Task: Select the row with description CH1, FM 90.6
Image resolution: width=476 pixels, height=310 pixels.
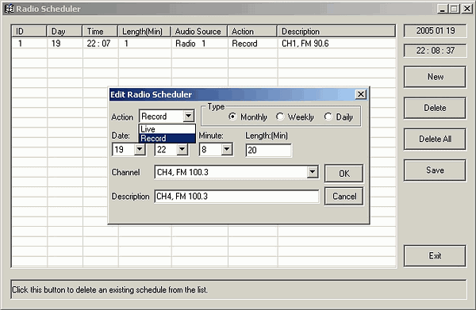Action: [204, 44]
